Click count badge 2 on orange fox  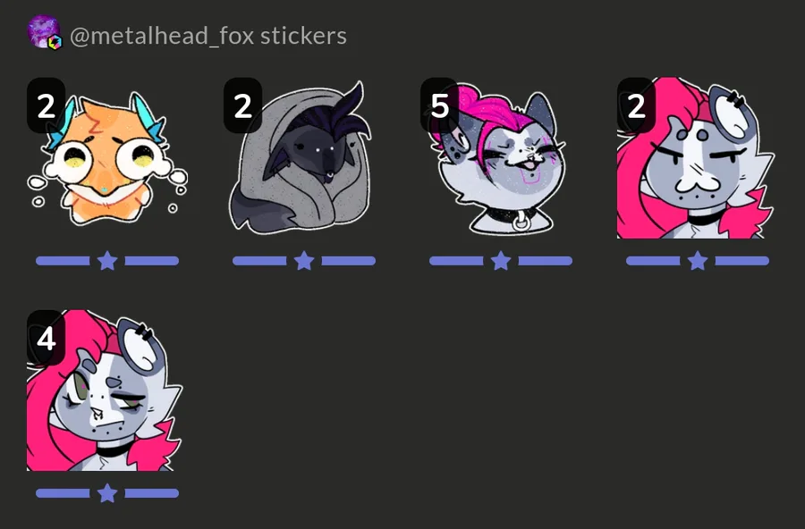pos(47,105)
